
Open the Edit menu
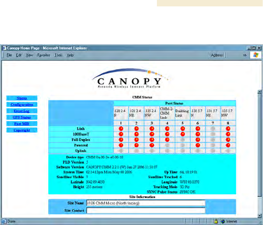tap(19, 55)
